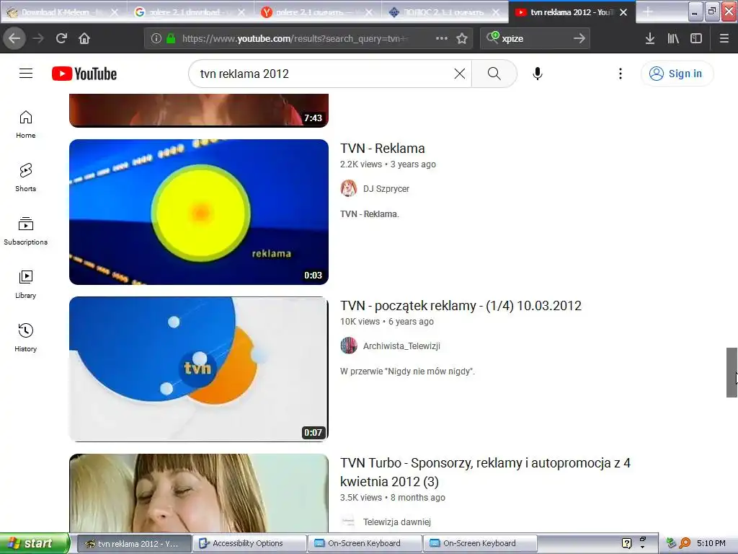This screenshot has width=738, height=554.
Task: Start voice search with microphone
Action: point(538,74)
